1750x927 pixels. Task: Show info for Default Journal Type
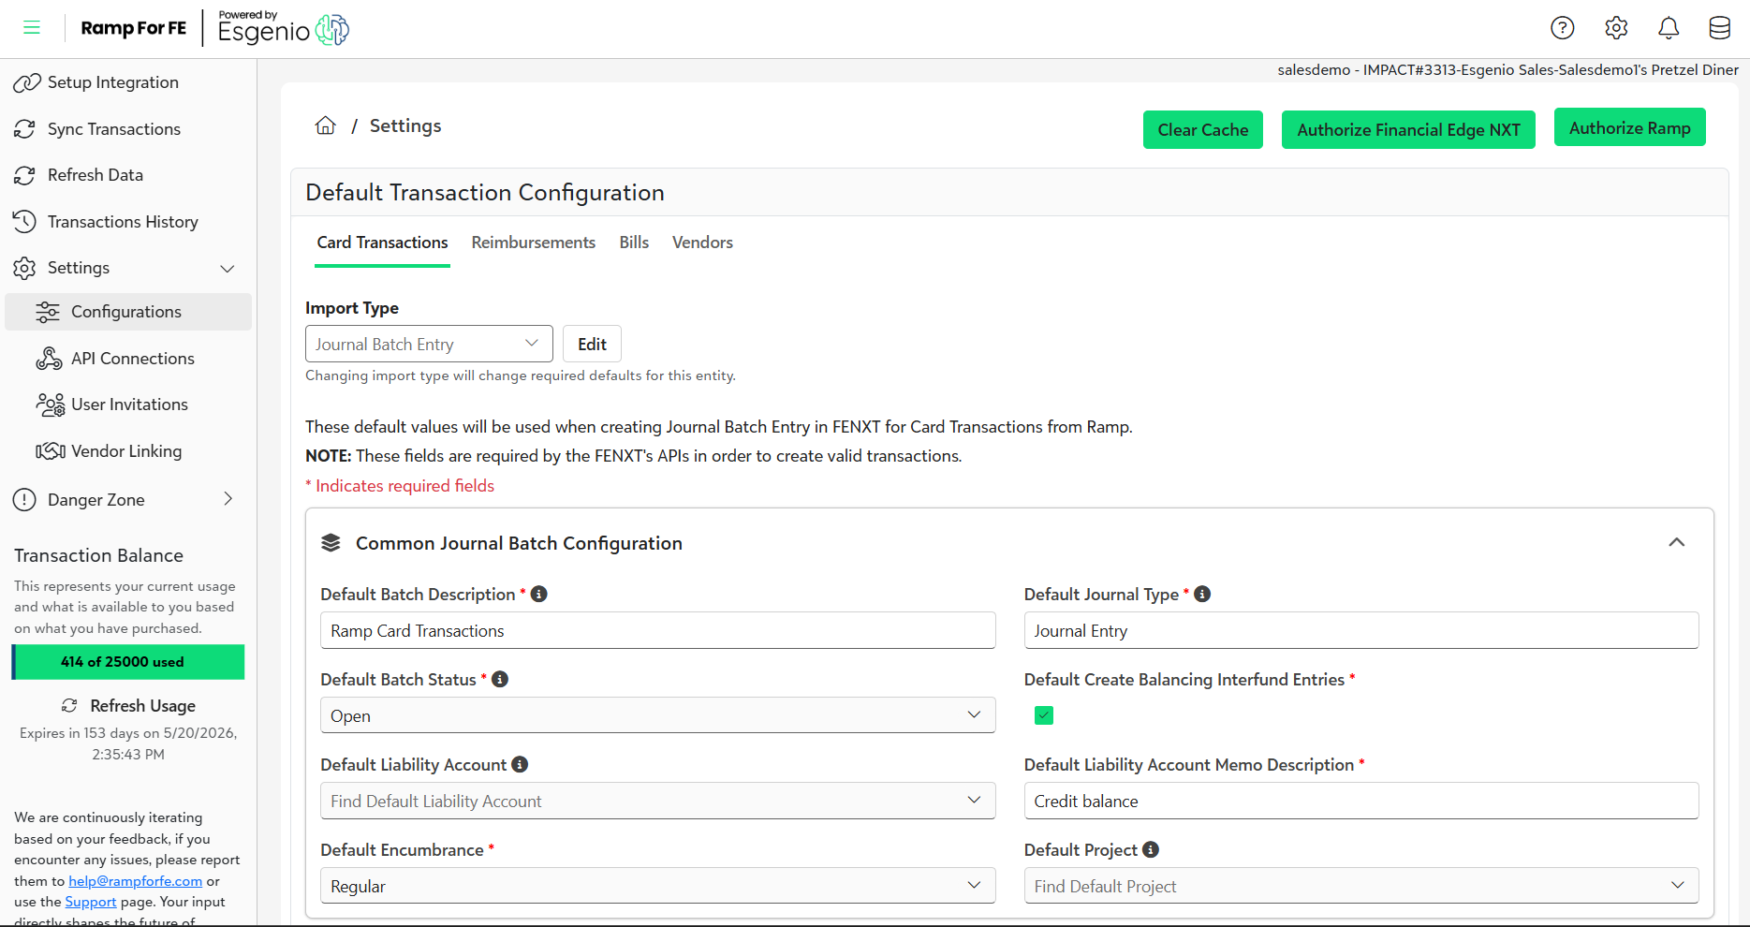tap(1202, 594)
